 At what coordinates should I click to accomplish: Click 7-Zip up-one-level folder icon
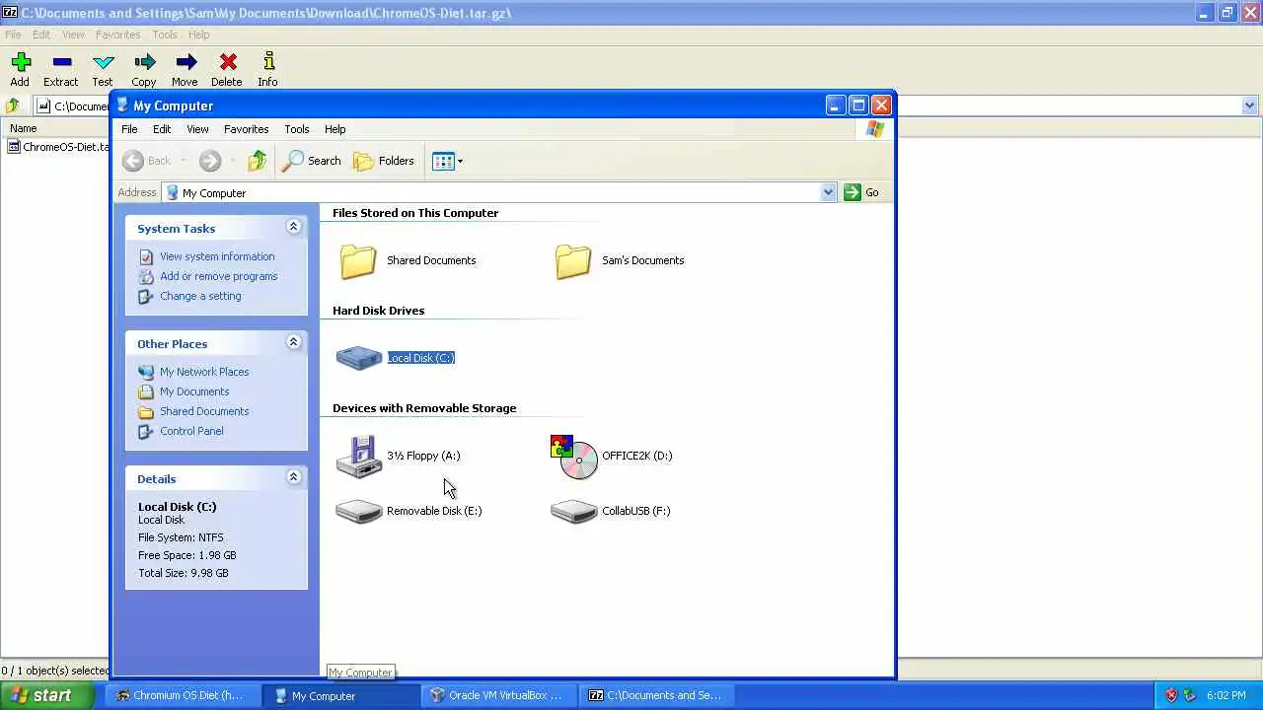[13, 106]
